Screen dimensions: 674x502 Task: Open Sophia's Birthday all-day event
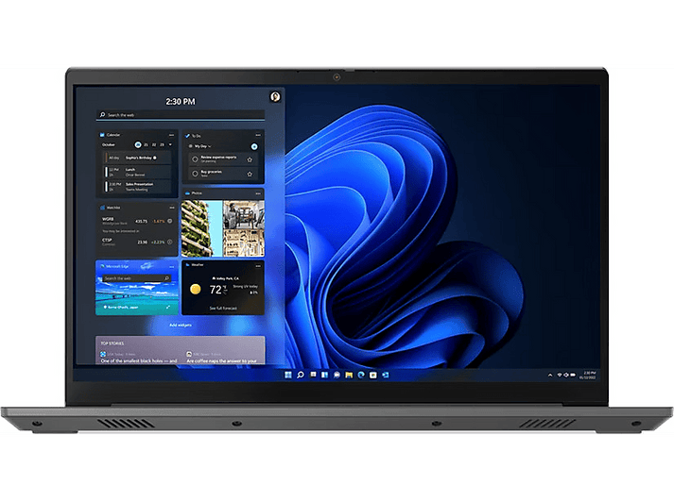point(138,158)
